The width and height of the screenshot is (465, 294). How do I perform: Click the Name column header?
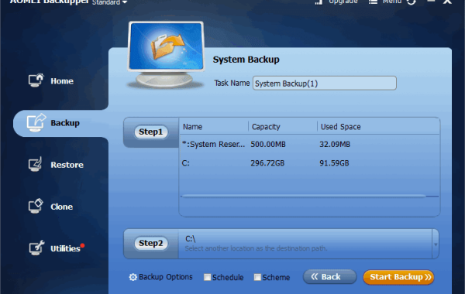pyautogui.click(x=192, y=127)
